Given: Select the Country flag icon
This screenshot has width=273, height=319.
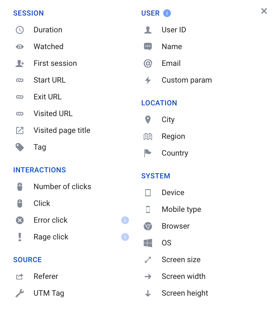Looking at the screenshot, I should pyautogui.click(x=148, y=153).
